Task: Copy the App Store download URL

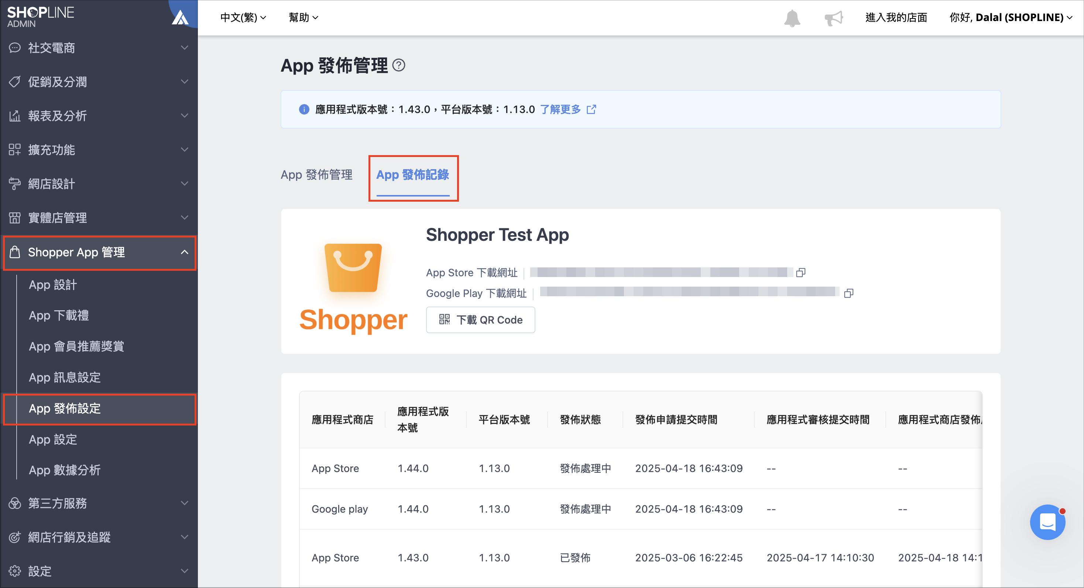Action: point(801,272)
